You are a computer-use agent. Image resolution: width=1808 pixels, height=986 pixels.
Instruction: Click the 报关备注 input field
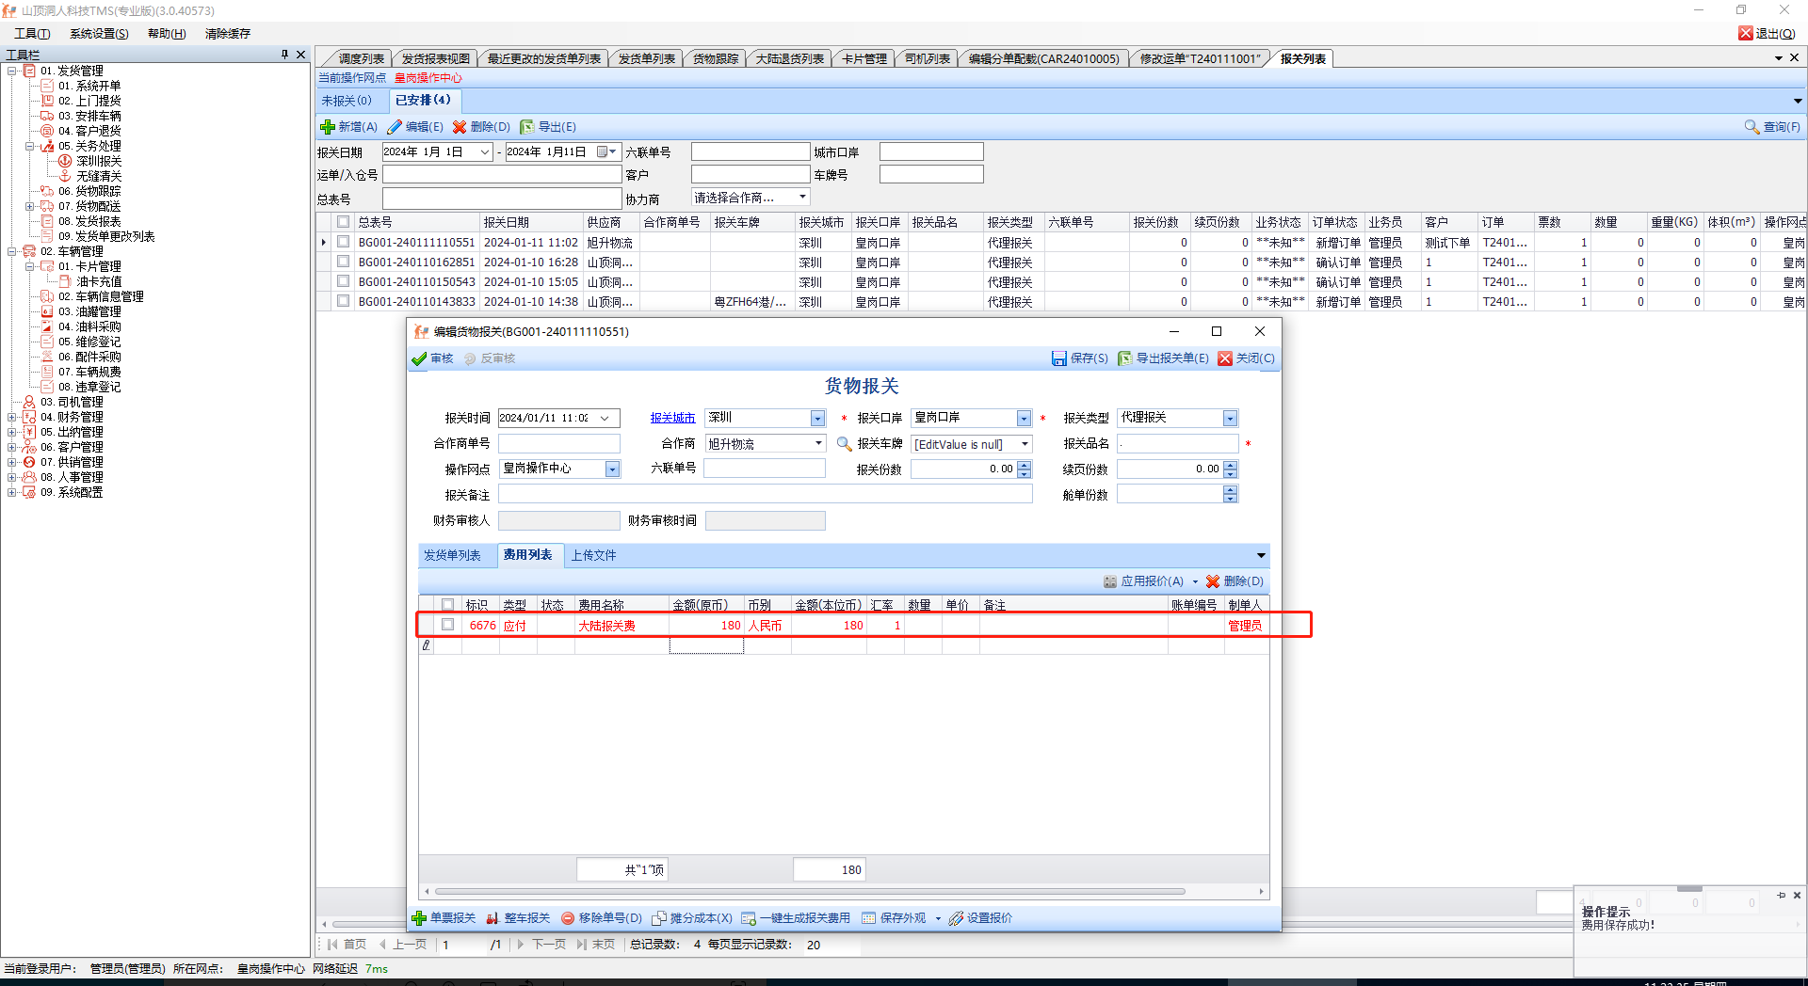point(765,495)
